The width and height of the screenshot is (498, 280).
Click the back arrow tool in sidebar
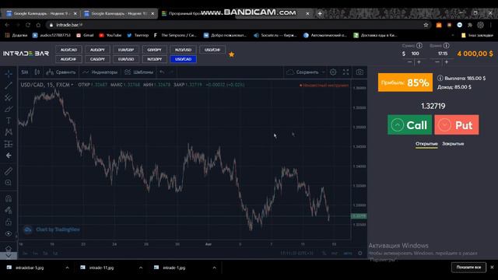(9, 156)
